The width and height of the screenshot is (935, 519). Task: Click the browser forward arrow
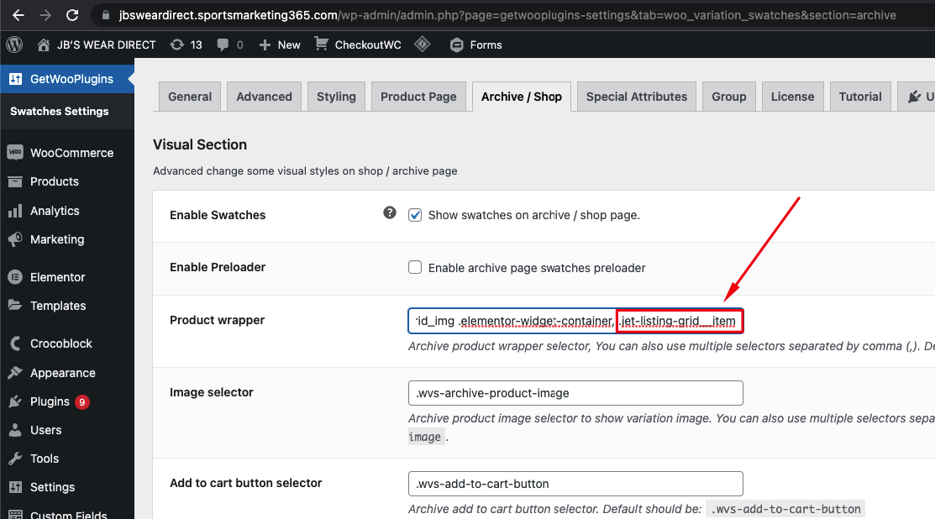click(45, 15)
